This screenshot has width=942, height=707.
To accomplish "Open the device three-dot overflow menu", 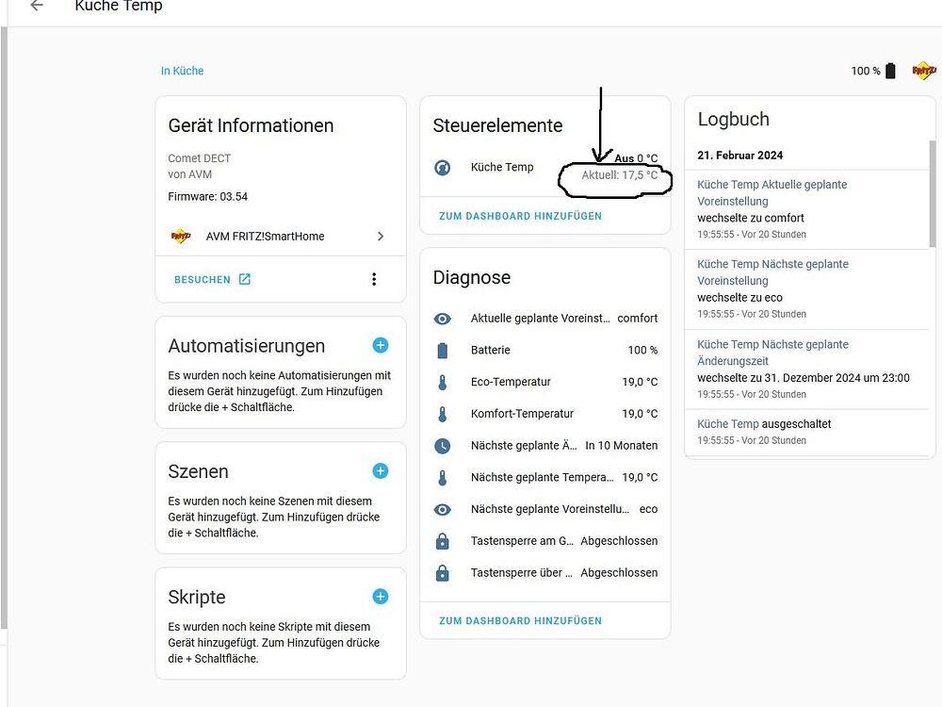I will pyautogui.click(x=374, y=279).
